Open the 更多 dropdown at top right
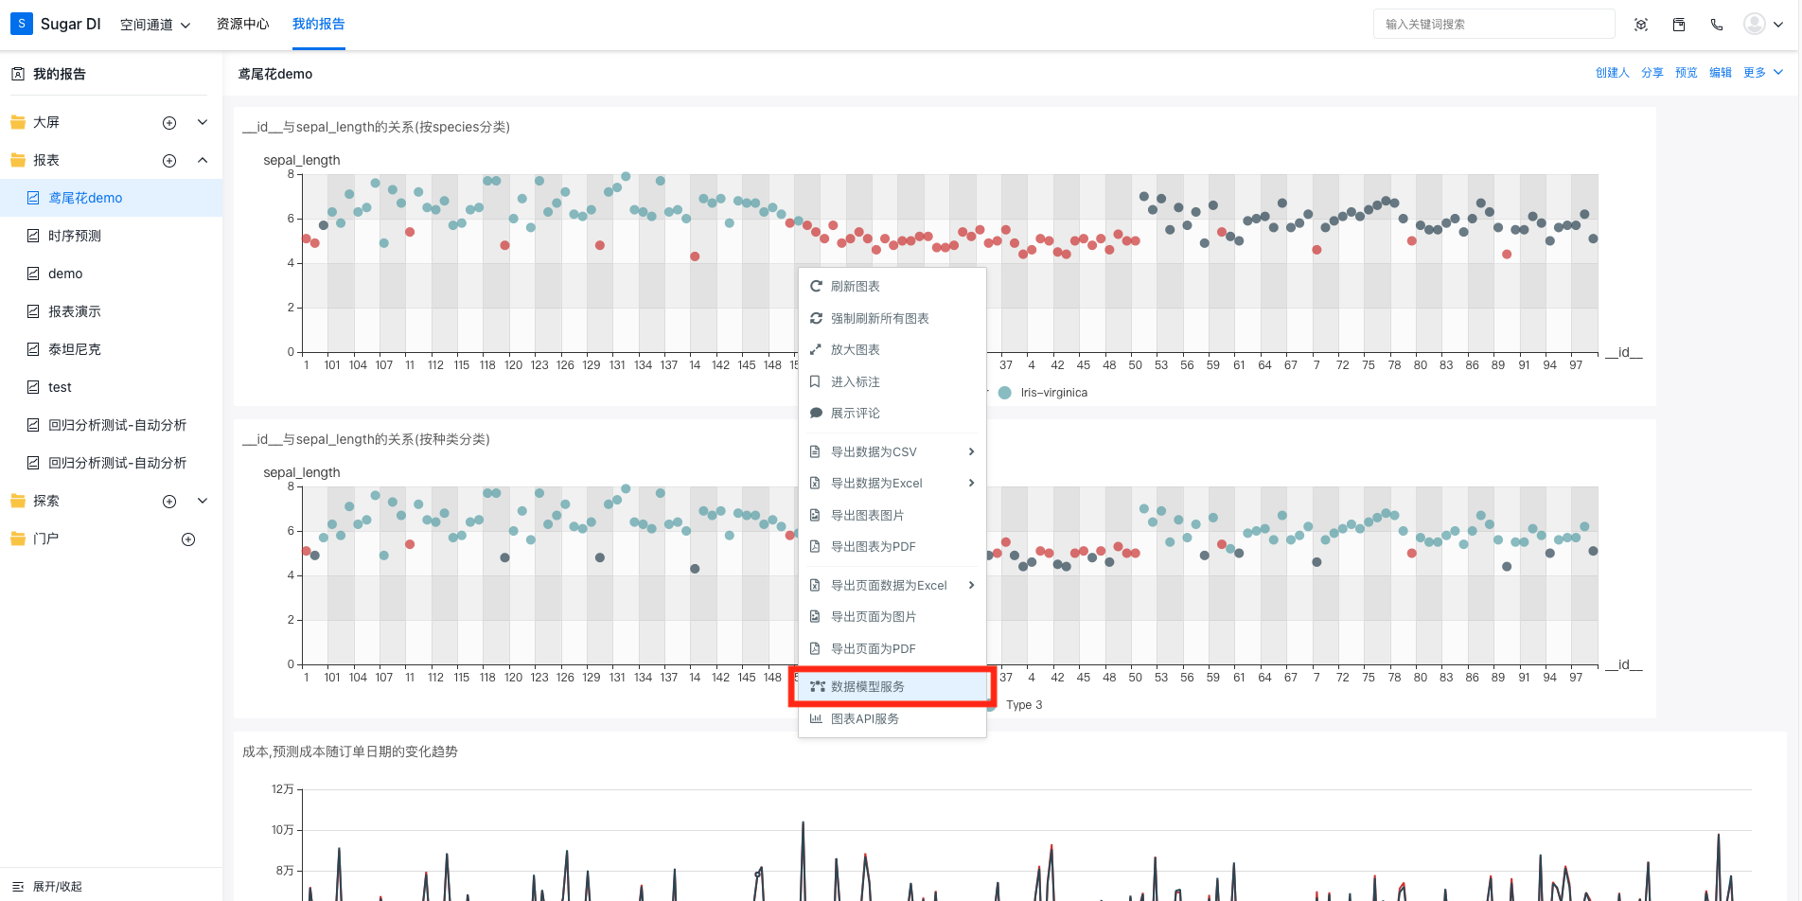This screenshot has width=1802, height=901. pos(1763,72)
